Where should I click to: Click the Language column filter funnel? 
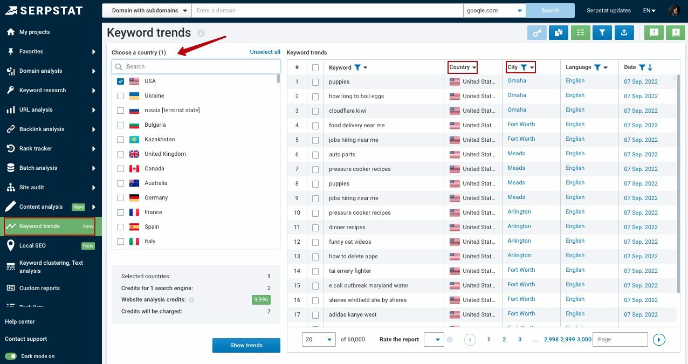pyautogui.click(x=597, y=67)
